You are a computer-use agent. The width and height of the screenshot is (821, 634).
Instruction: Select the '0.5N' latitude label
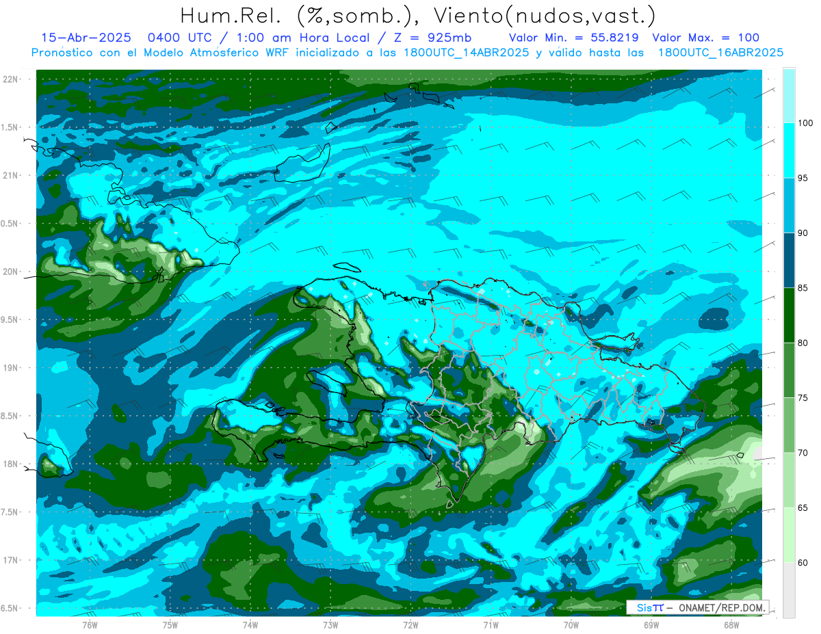(10, 224)
